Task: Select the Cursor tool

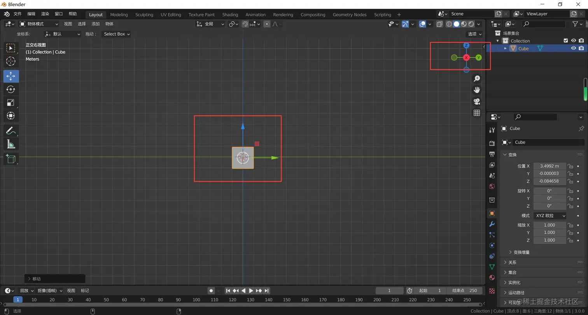Action: pyautogui.click(x=11, y=61)
